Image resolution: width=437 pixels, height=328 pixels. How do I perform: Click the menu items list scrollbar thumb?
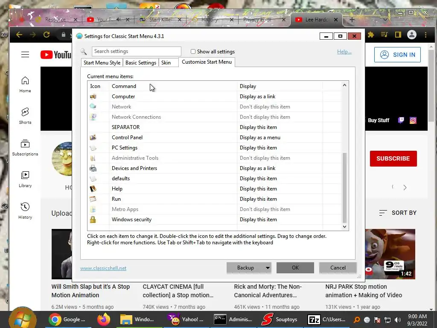click(x=344, y=188)
